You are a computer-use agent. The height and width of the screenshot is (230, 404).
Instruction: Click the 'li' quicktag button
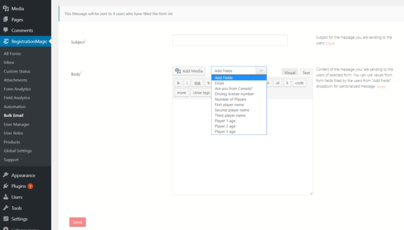(x=287, y=83)
